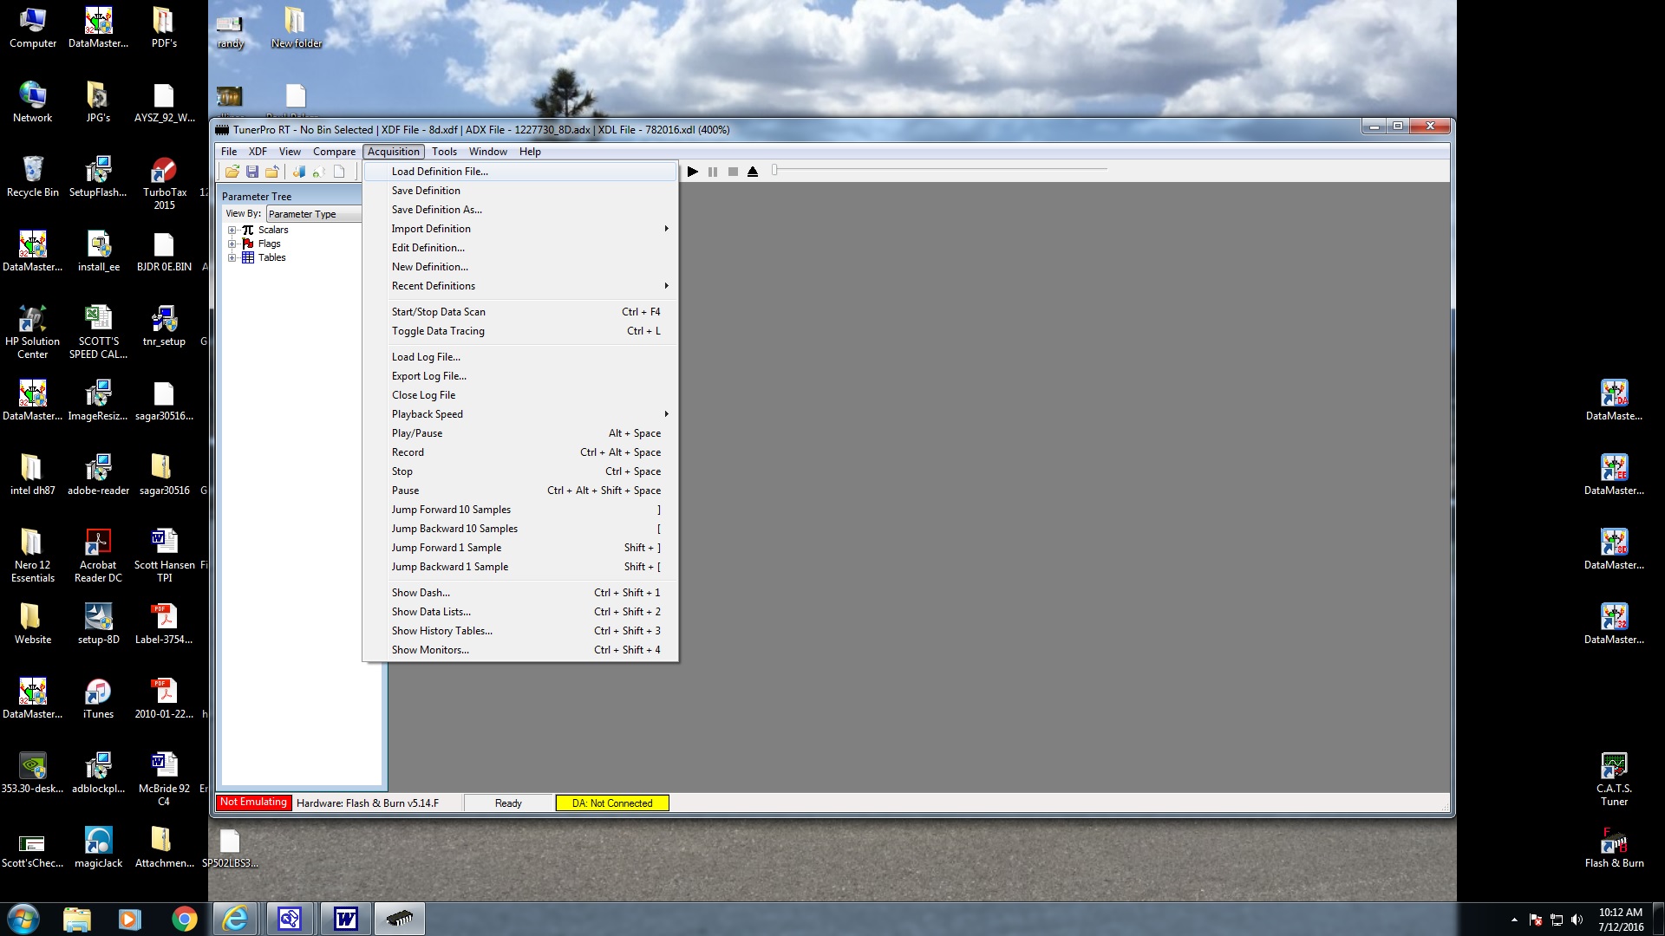Choose Start/Stop Data Scan
Screen dimensions: 1665x936
tap(520, 312)
